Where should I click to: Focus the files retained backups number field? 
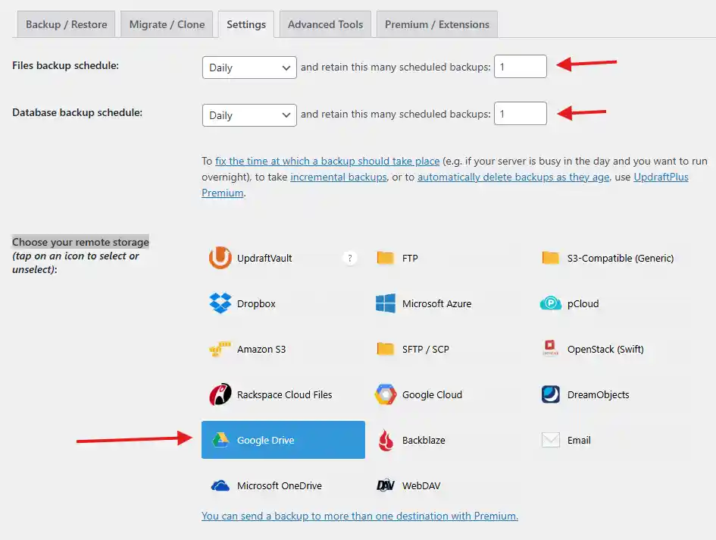coord(520,66)
